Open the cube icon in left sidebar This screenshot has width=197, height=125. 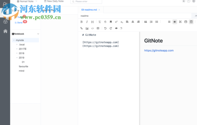[x=5, y=22]
